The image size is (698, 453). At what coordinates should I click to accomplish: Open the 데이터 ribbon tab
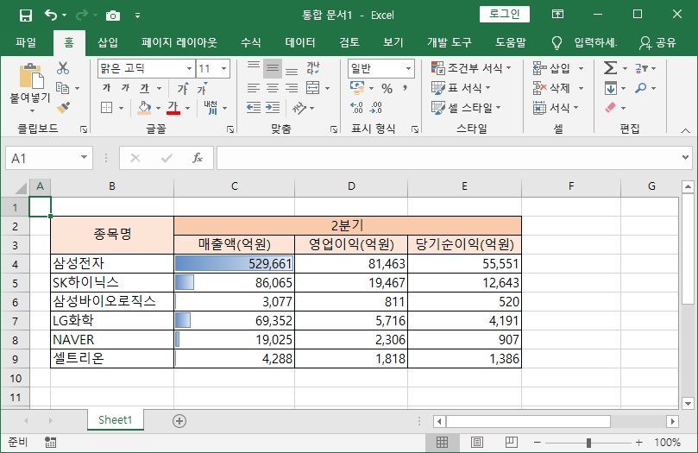point(300,43)
